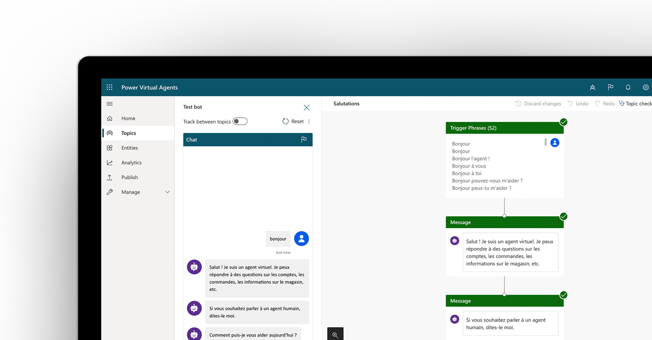Open the Publish page
Screen dimensions: 652x340
(129, 177)
